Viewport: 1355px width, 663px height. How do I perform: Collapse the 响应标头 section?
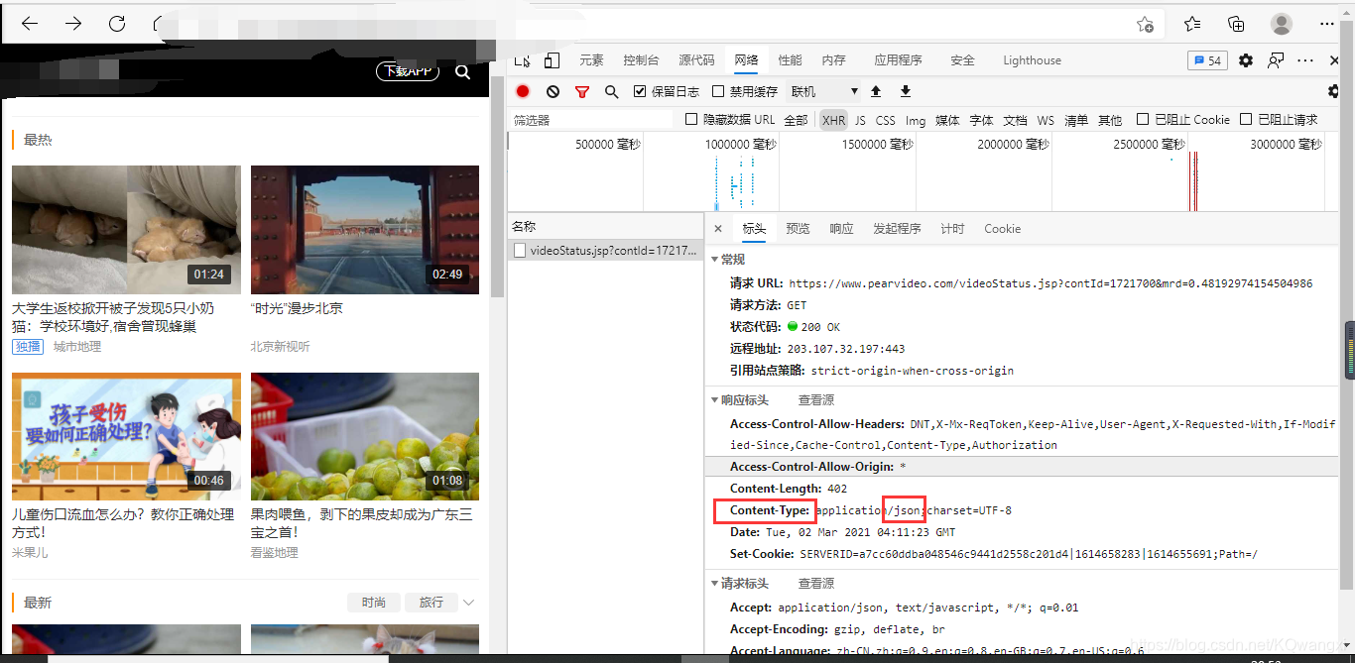[x=715, y=400]
